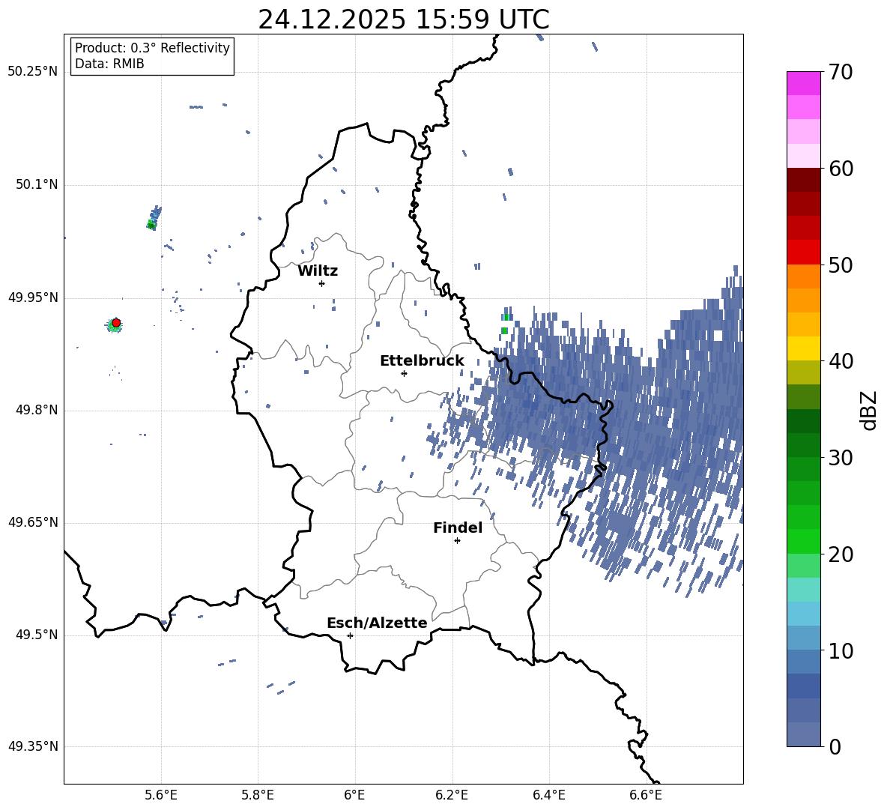Pick the magenta swatch just below 70 dBZ

[x=804, y=84]
